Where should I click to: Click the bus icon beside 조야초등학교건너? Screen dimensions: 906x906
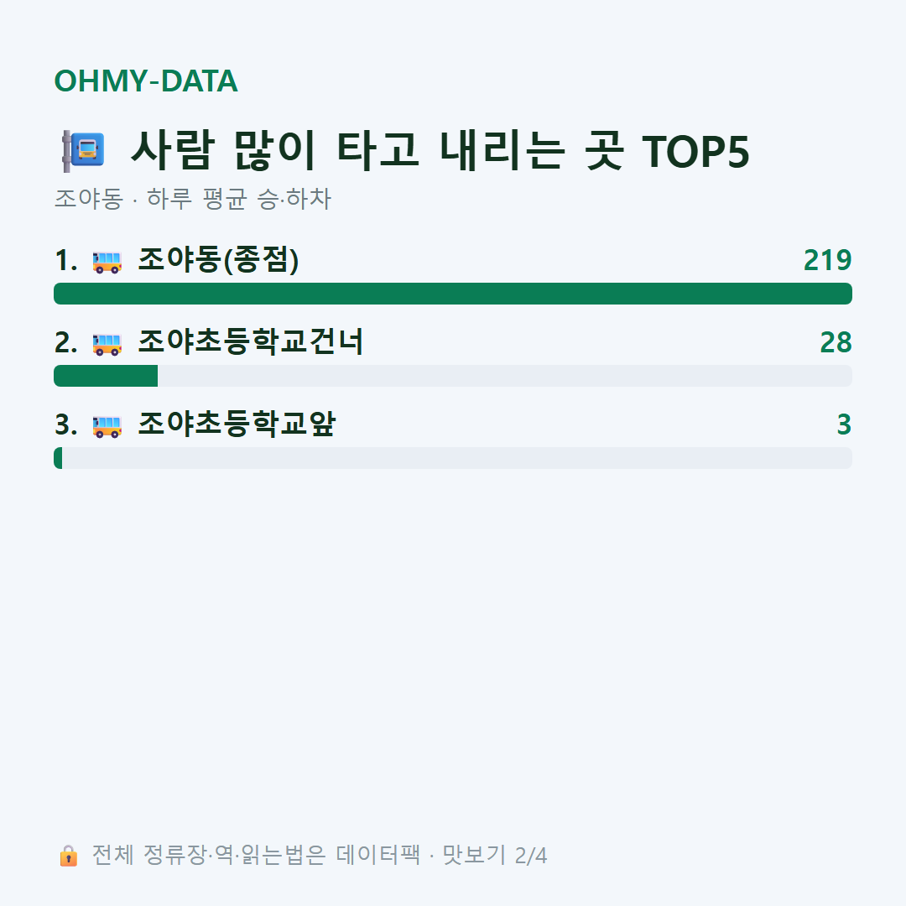click(107, 344)
